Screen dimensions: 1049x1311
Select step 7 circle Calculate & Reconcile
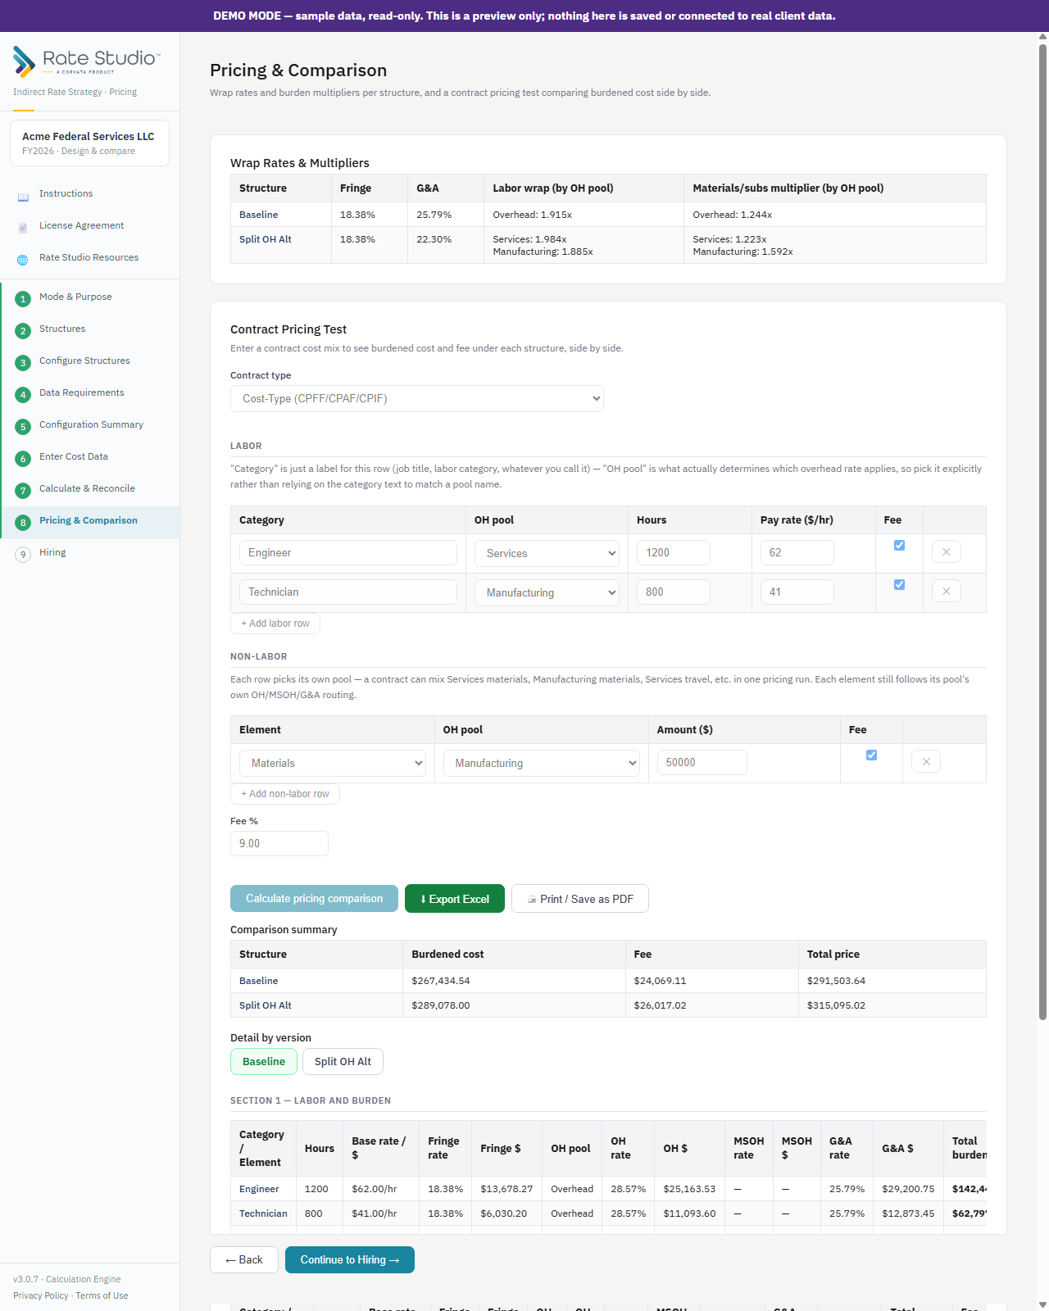pyautogui.click(x=23, y=491)
